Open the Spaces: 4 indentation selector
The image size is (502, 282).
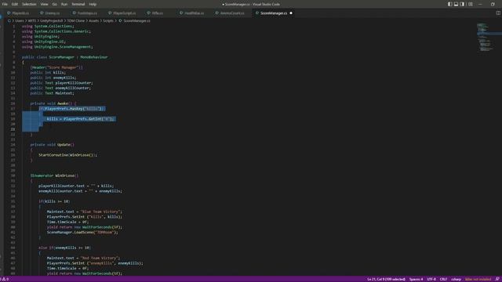point(416,279)
